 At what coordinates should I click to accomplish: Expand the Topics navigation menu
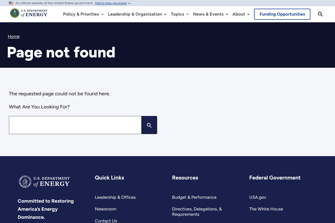(x=180, y=14)
